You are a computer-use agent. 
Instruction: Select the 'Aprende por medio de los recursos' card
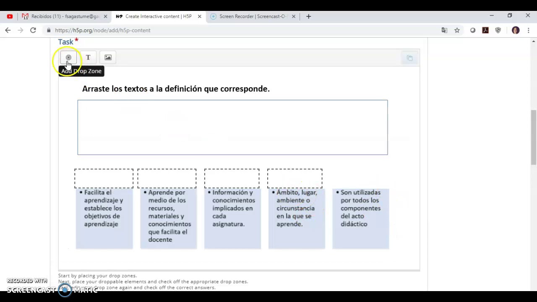(168, 219)
